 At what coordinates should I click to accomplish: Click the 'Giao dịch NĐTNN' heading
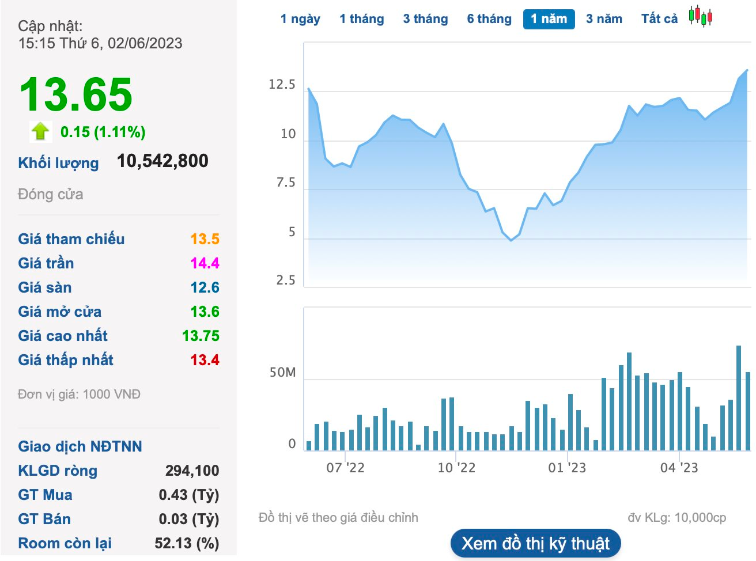tap(80, 446)
